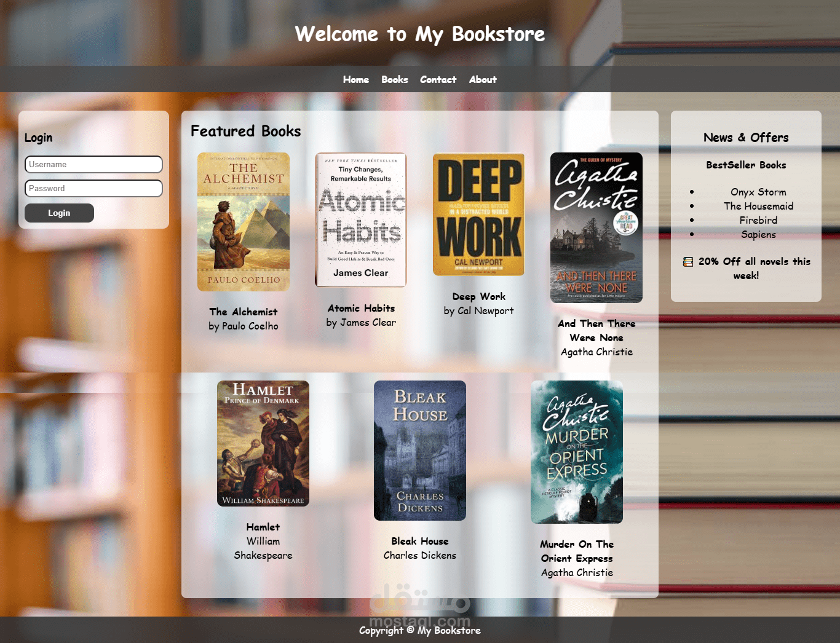Open the About navigation link

tap(483, 79)
